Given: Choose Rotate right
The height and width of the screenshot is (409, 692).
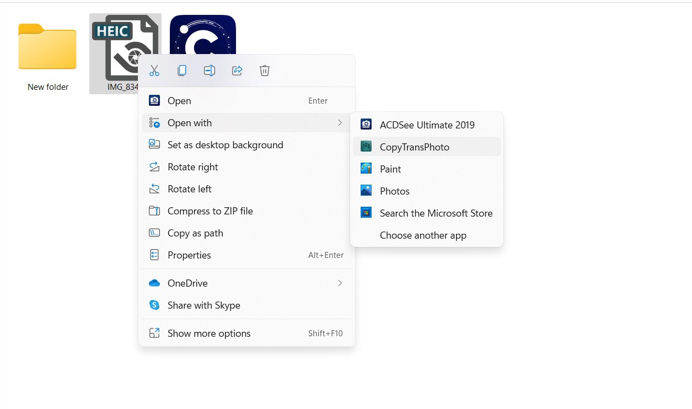Looking at the screenshot, I should (x=246, y=167).
